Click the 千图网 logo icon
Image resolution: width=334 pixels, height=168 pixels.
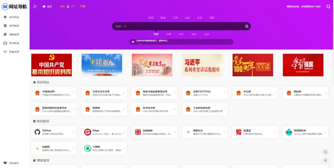point(87,149)
